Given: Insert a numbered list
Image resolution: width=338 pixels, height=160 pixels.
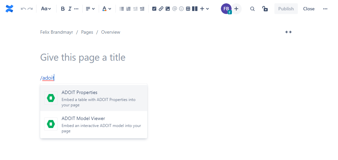Looking at the screenshot, I should 129,9.
